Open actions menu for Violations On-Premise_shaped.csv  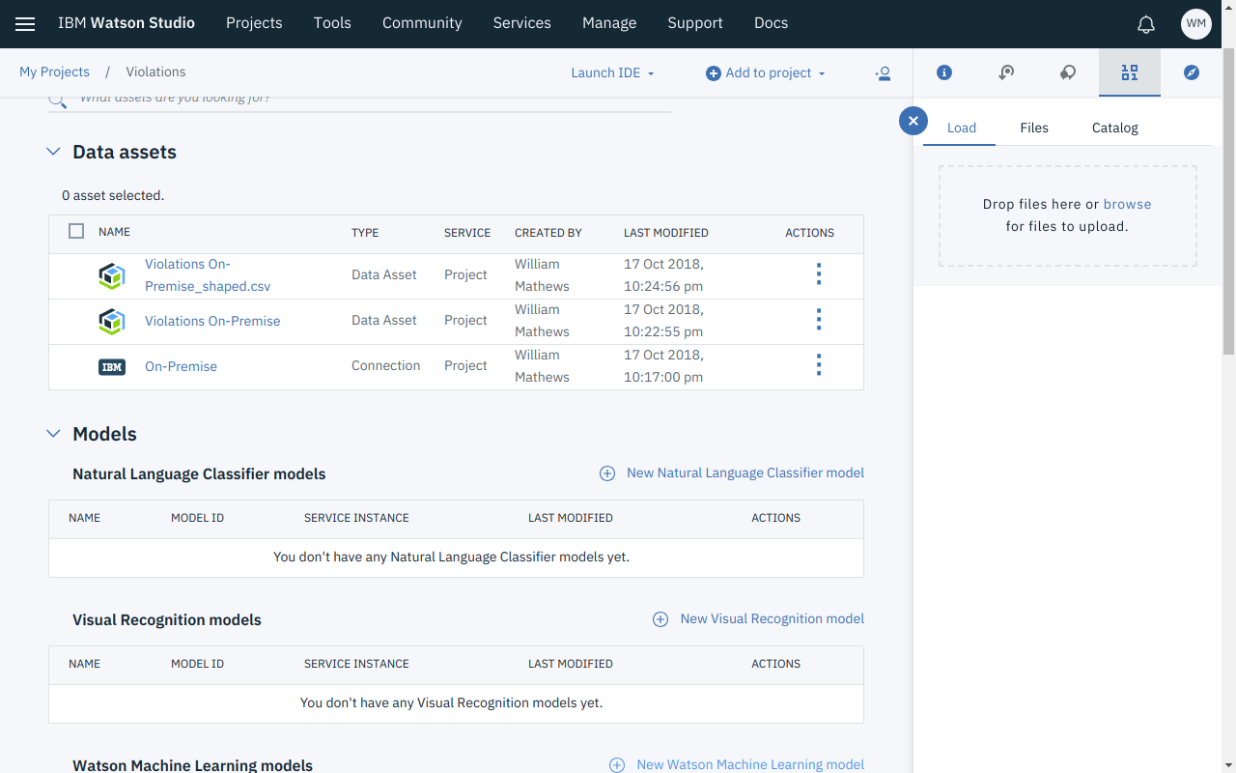[819, 274]
